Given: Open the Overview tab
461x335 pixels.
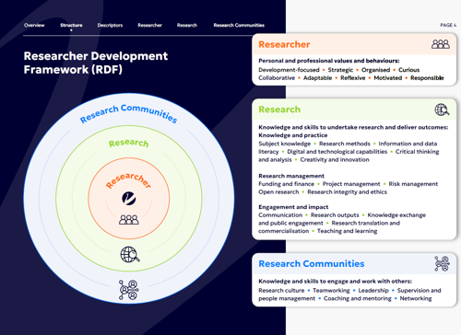Looking at the screenshot, I should (34, 25).
